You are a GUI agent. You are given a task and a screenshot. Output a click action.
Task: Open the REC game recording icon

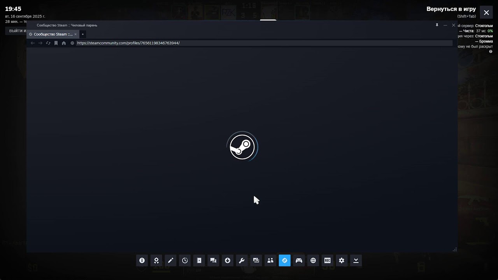point(327,261)
